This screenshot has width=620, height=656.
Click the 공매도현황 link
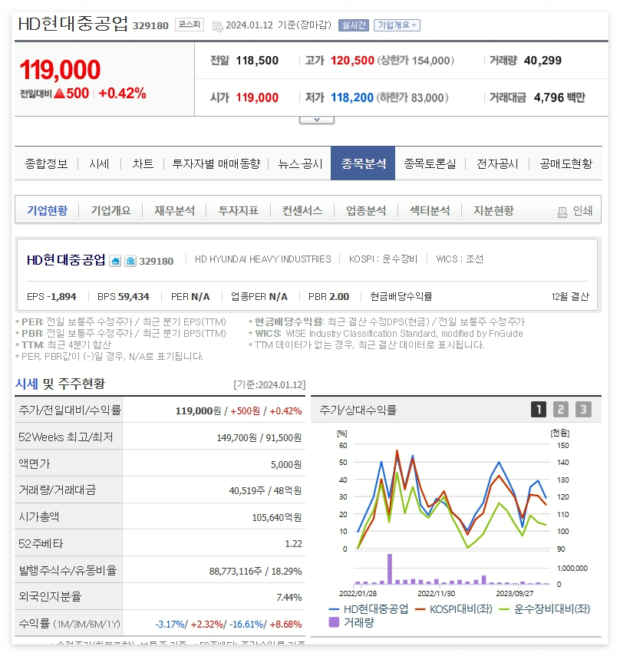566,163
